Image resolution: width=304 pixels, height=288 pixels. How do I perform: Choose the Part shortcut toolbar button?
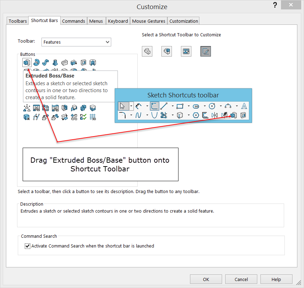(147, 51)
